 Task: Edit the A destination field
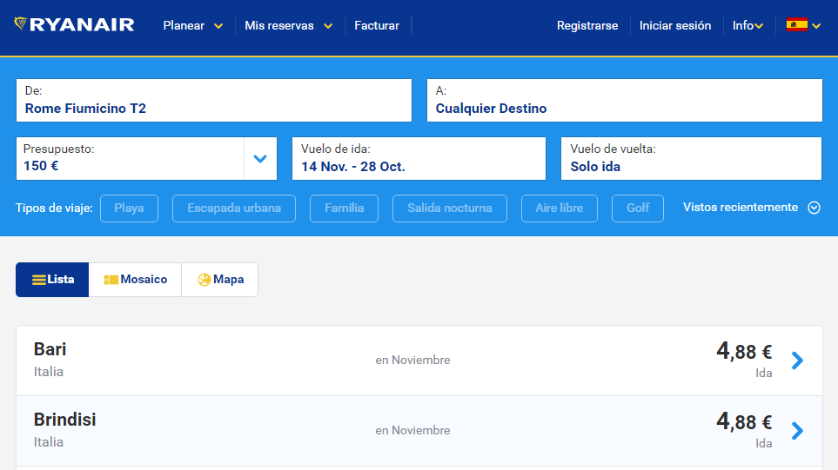coord(624,100)
